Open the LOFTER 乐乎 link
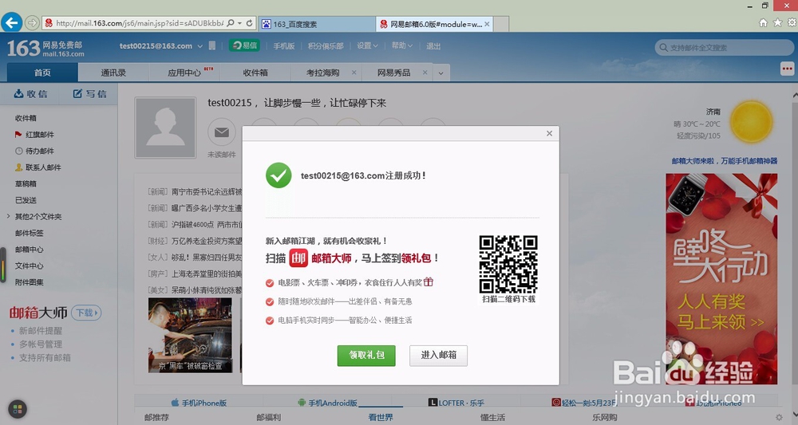798x425 pixels. pyautogui.click(x=456, y=403)
